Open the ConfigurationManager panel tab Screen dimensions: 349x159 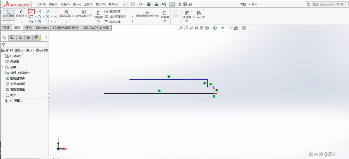click(20, 37)
